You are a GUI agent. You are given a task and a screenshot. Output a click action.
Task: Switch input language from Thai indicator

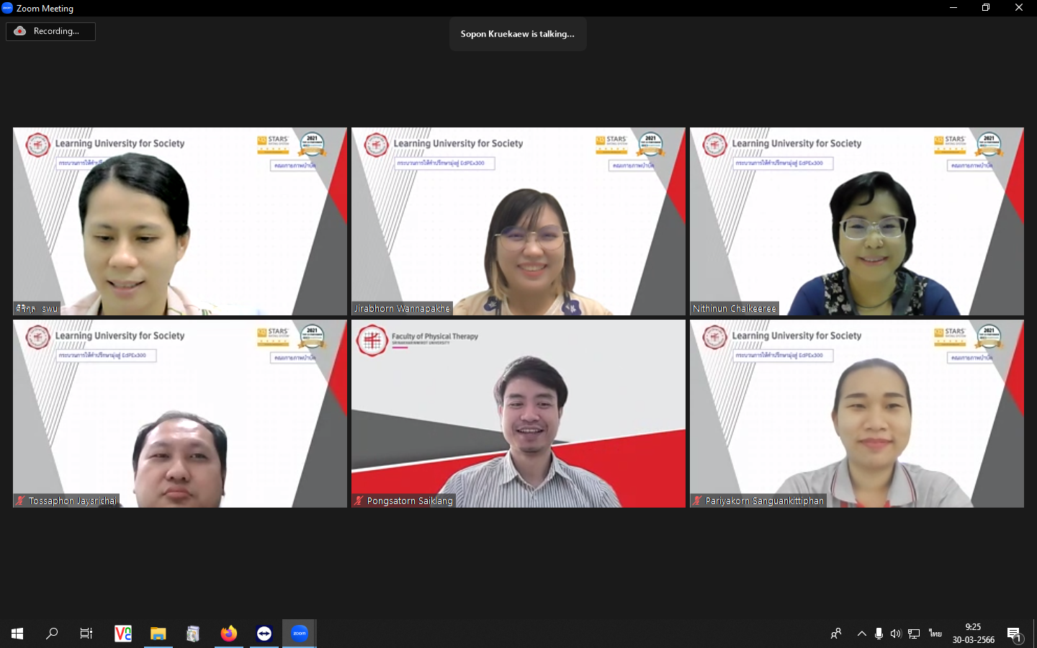pyautogui.click(x=935, y=634)
